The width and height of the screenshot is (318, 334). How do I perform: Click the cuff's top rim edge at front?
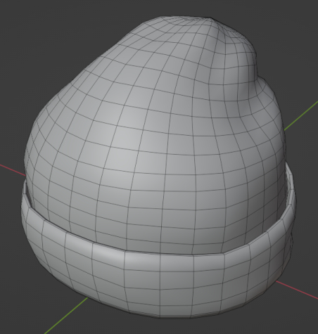pyautogui.click(x=160, y=255)
